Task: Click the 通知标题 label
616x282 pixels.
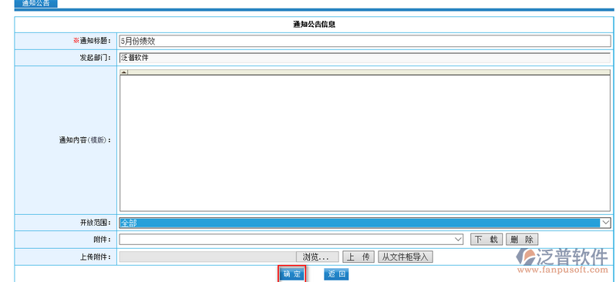Action: (x=93, y=41)
